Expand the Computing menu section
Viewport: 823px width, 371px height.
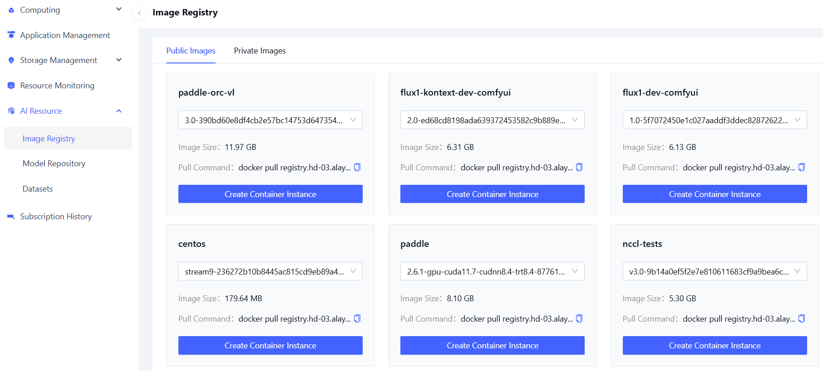pos(119,10)
